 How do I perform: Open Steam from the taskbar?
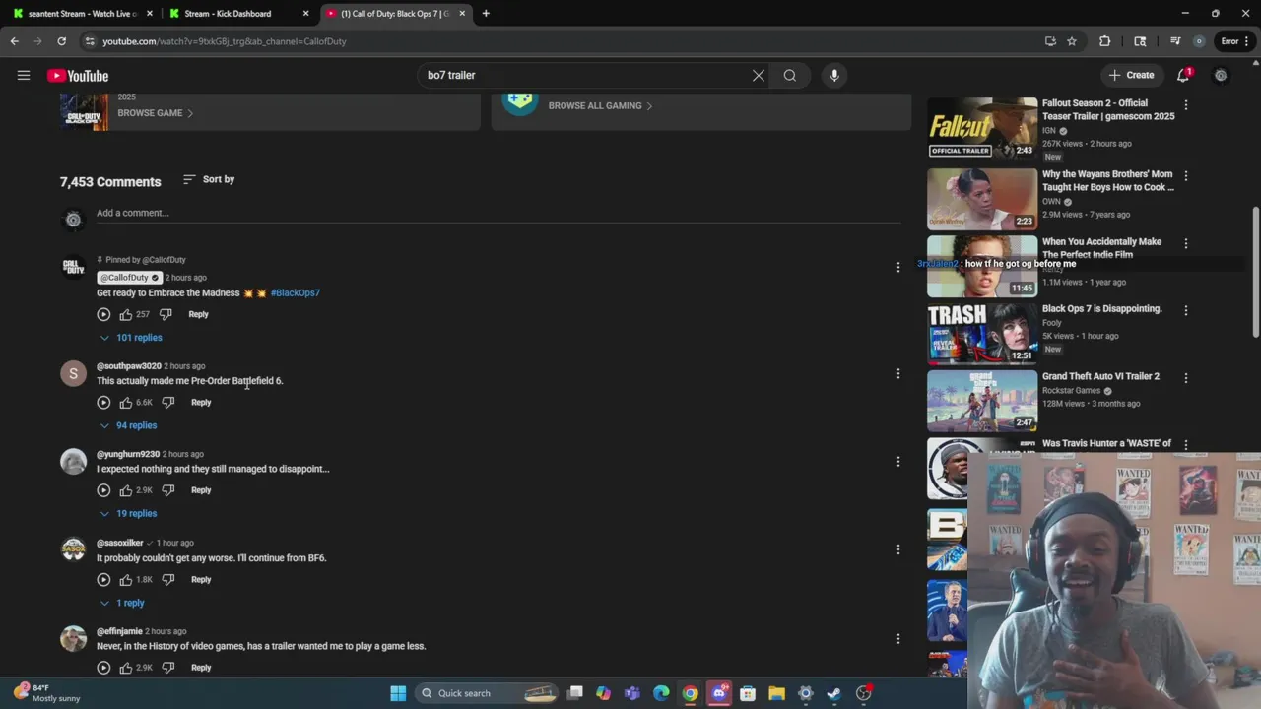pyautogui.click(x=834, y=693)
